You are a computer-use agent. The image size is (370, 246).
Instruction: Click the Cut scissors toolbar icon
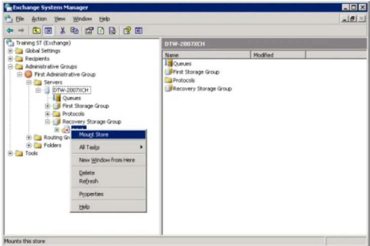click(x=62, y=30)
